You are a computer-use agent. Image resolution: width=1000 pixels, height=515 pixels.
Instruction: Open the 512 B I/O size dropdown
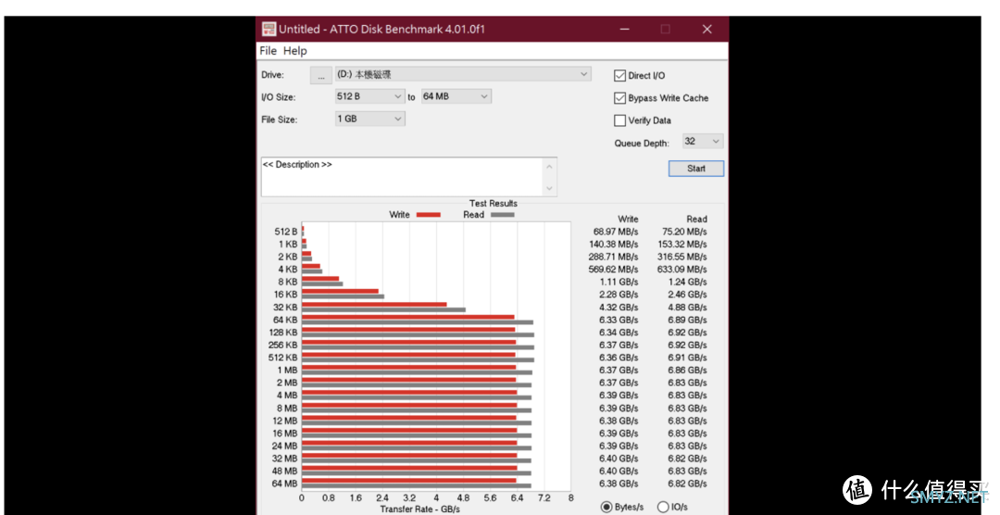coord(369,97)
